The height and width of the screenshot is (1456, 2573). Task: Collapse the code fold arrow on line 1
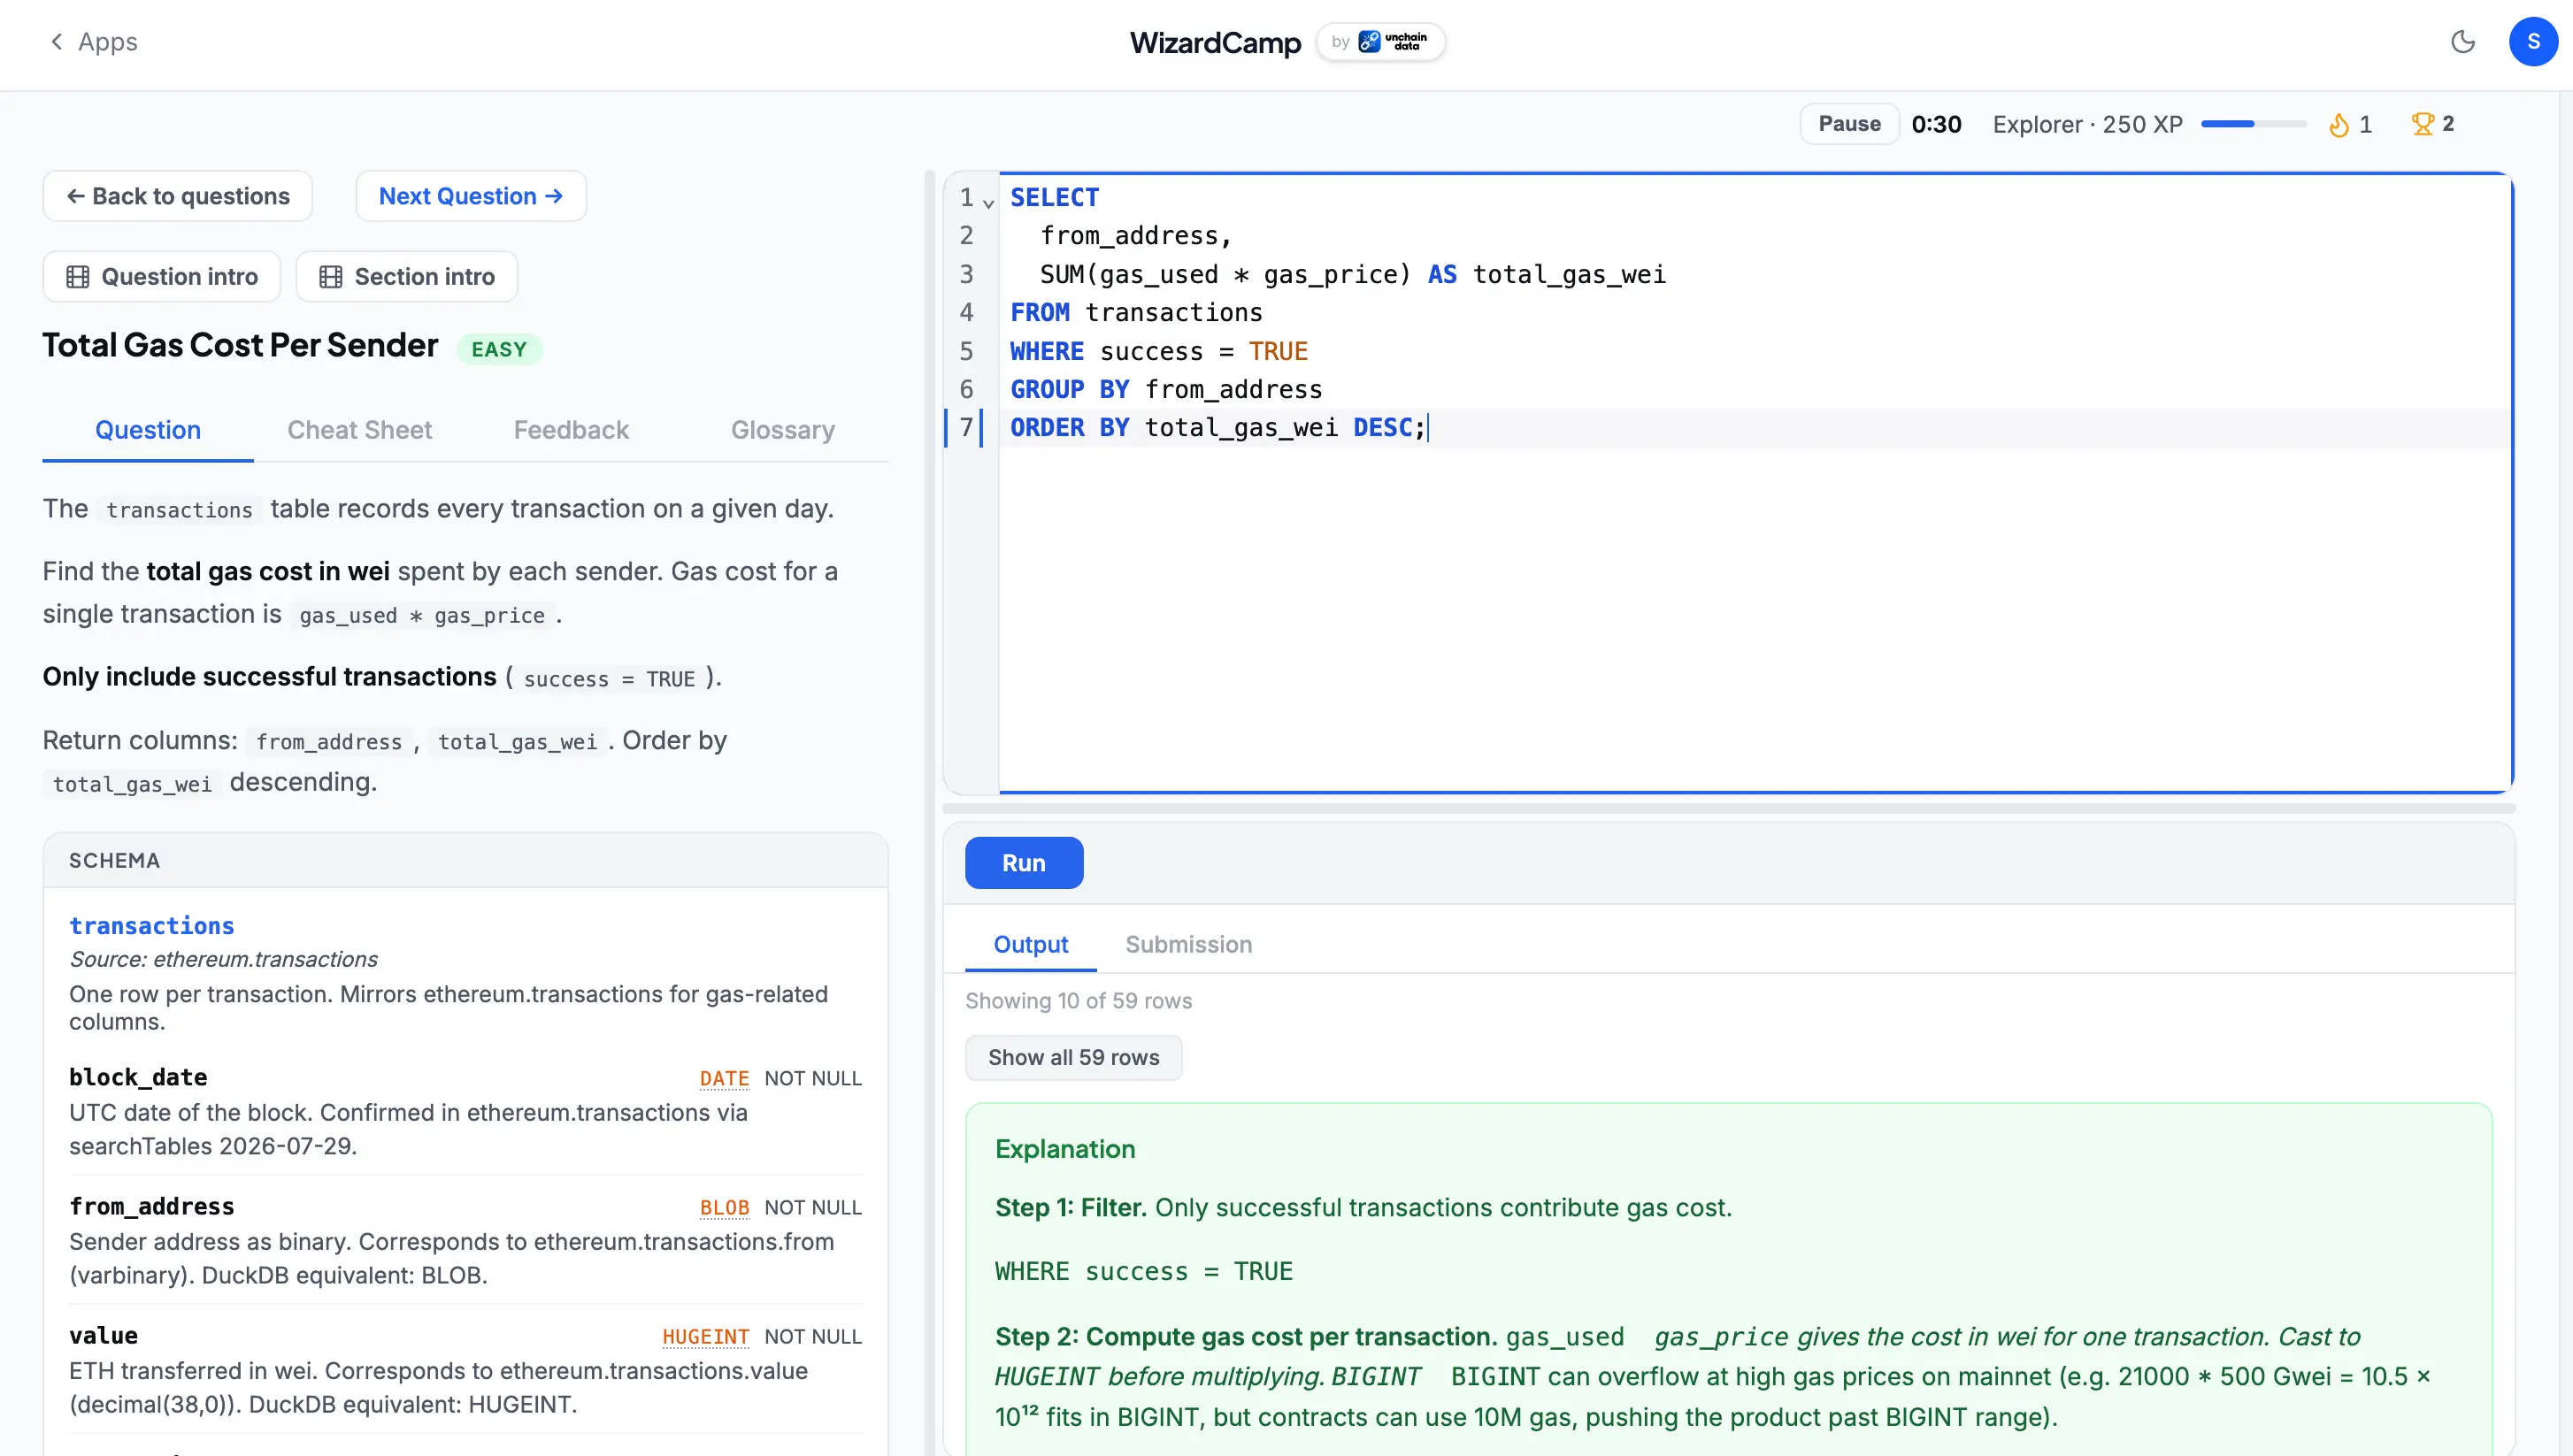pyautogui.click(x=988, y=203)
